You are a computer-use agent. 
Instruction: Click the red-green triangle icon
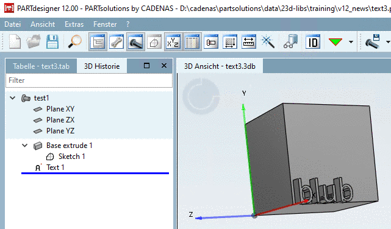click(335, 41)
